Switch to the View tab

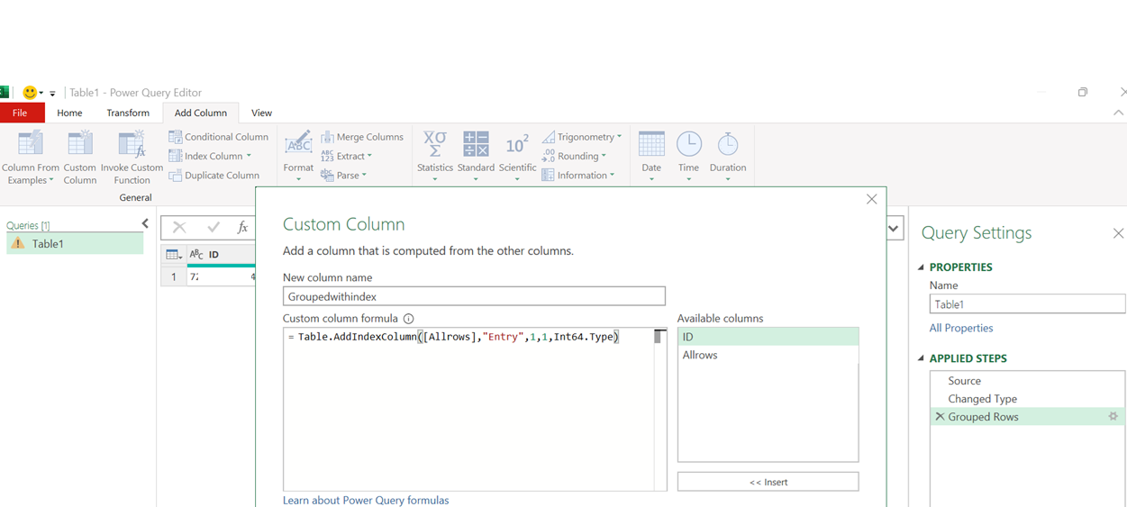tap(261, 113)
